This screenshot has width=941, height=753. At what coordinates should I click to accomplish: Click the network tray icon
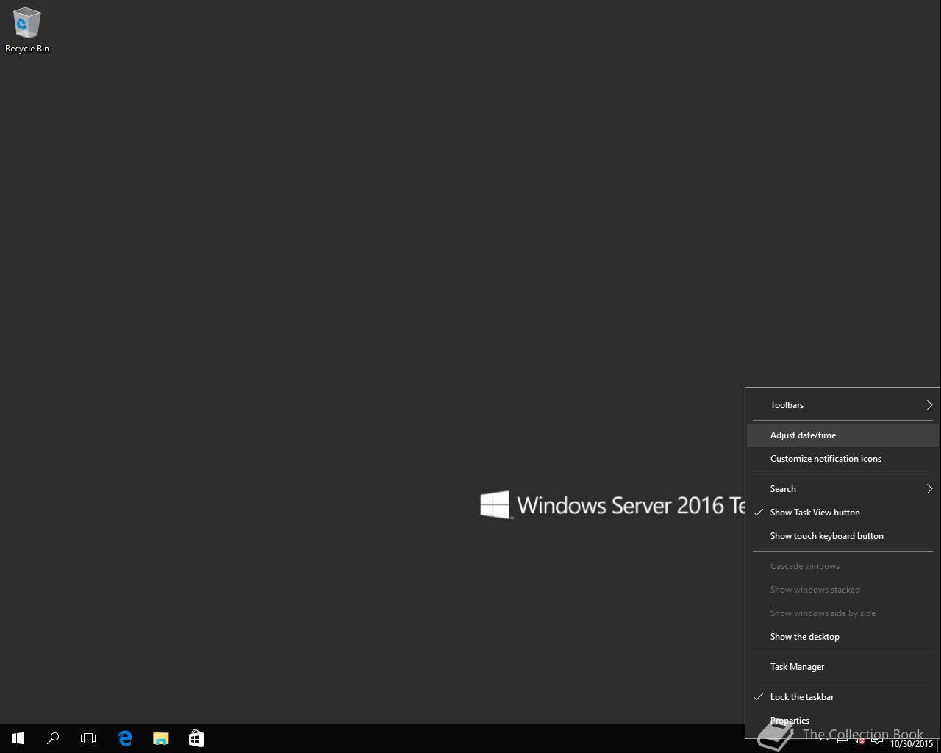click(x=842, y=740)
